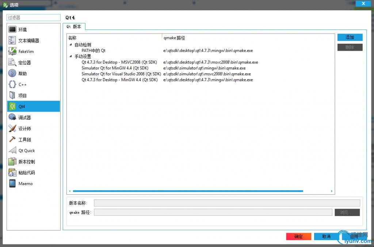The width and height of the screenshot is (374, 247).
Task: Click the simulator\qt\mingw qmake path cell
Action: 205,68
